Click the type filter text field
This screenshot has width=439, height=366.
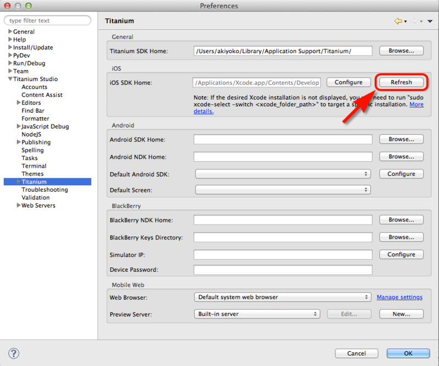coord(47,20)
